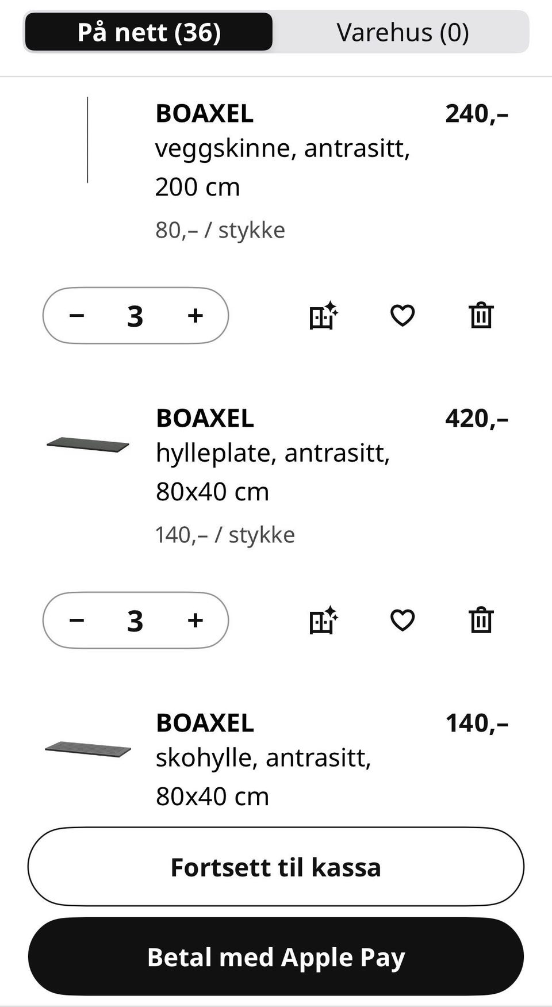Favorite the BOAXEL hylleplate item
The width and height of the screenshot is (552, 1007).
(402, 620)
